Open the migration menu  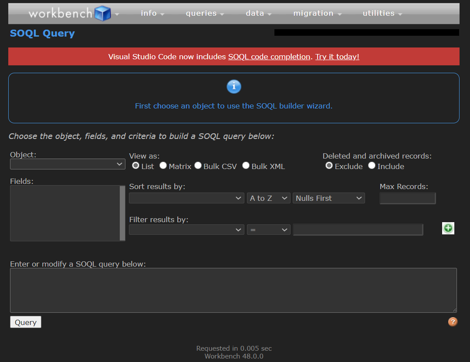tap(314, 13)
